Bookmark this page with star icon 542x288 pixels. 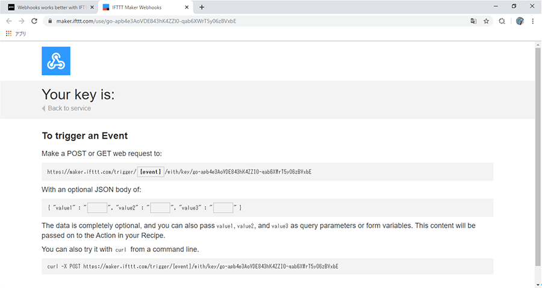coord(487,21)
